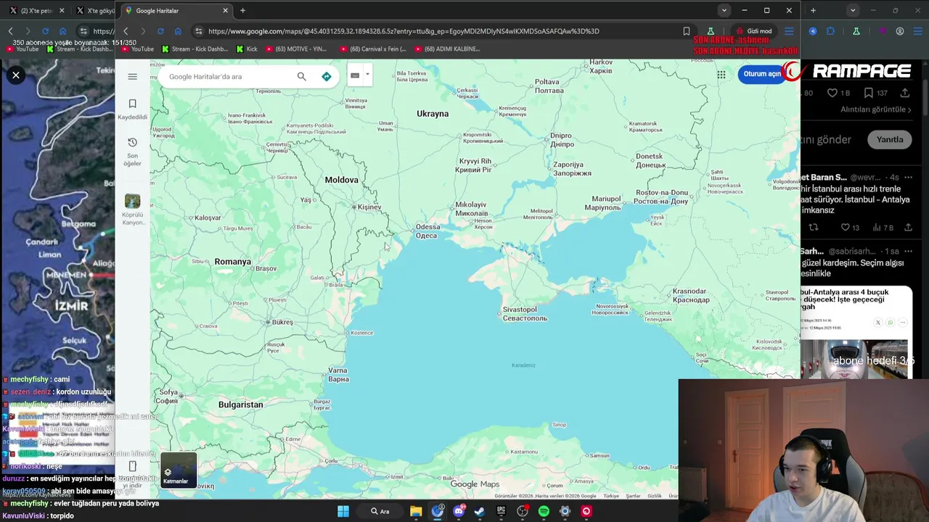Click the search magnifier in Google Maps
Viewport: 929px width, 522px height.
(x=302, y=76)
